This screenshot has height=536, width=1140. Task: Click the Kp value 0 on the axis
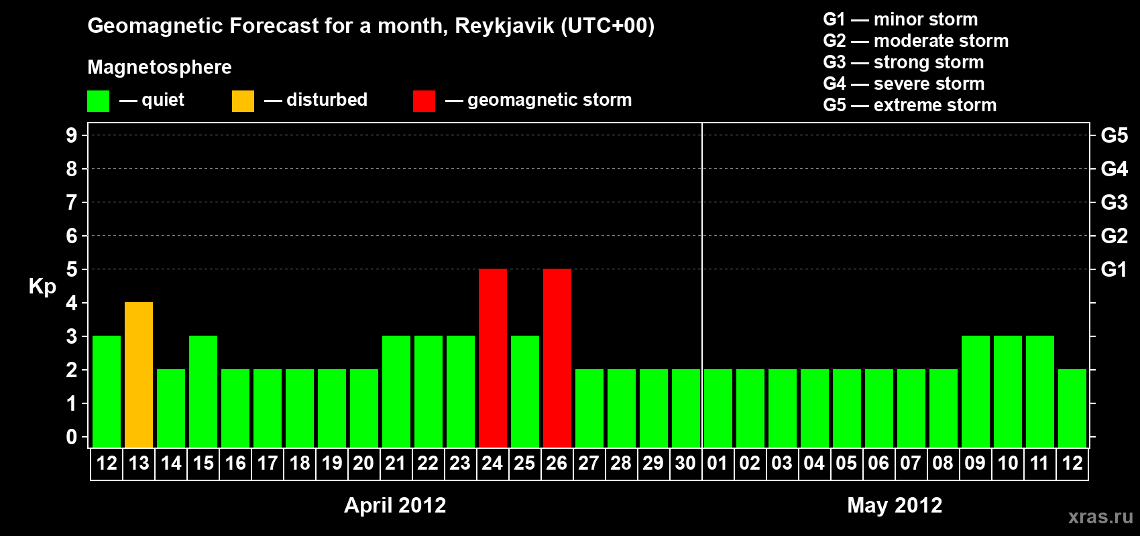tap(72, 437)
